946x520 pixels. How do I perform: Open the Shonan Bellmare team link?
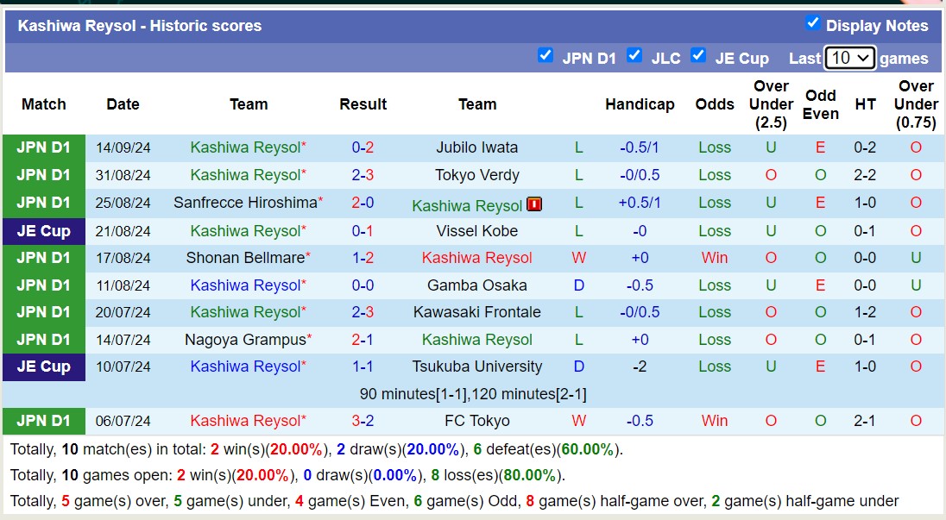coord(245,258)
